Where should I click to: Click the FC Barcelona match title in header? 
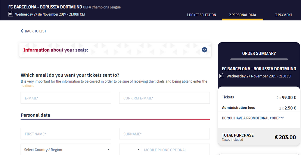tap(45, 7)
